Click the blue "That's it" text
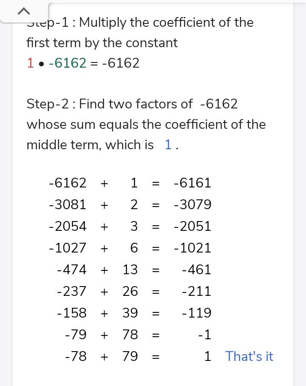Screen dimensions: 306x386 point(249,356)
